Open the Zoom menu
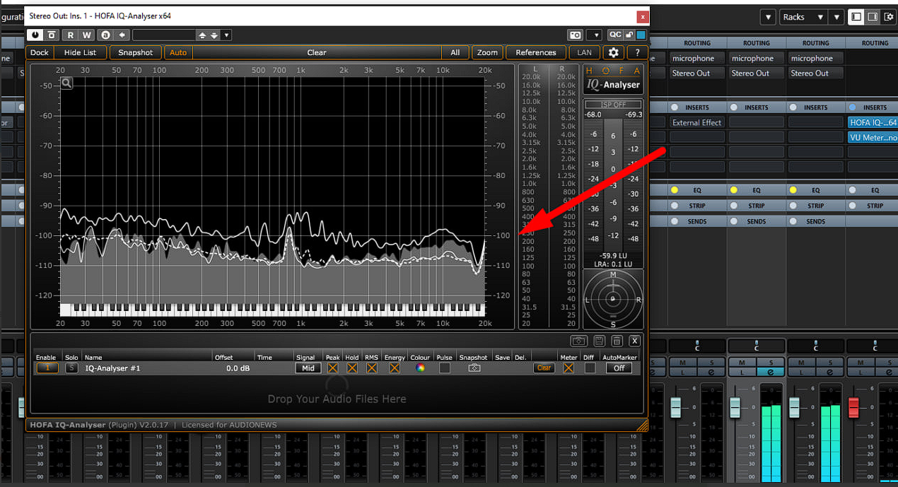Image resolution: width=898 pixels, height=487 pixels. click(487, 52)
